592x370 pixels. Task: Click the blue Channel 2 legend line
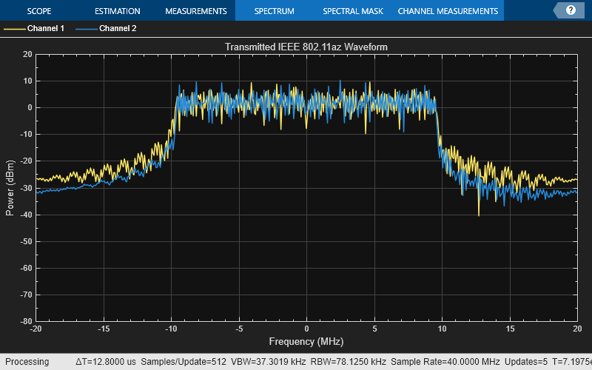click(87, 29)
